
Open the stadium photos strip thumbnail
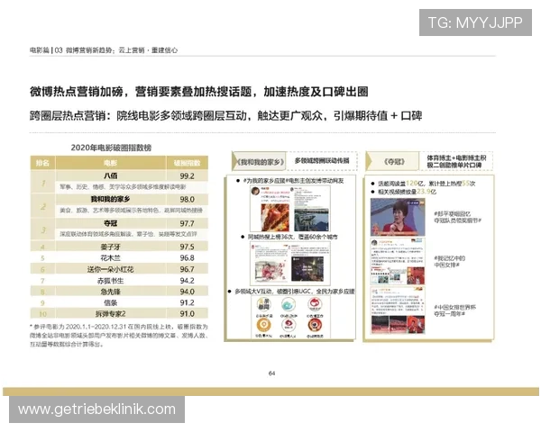[x=398, y=325]
